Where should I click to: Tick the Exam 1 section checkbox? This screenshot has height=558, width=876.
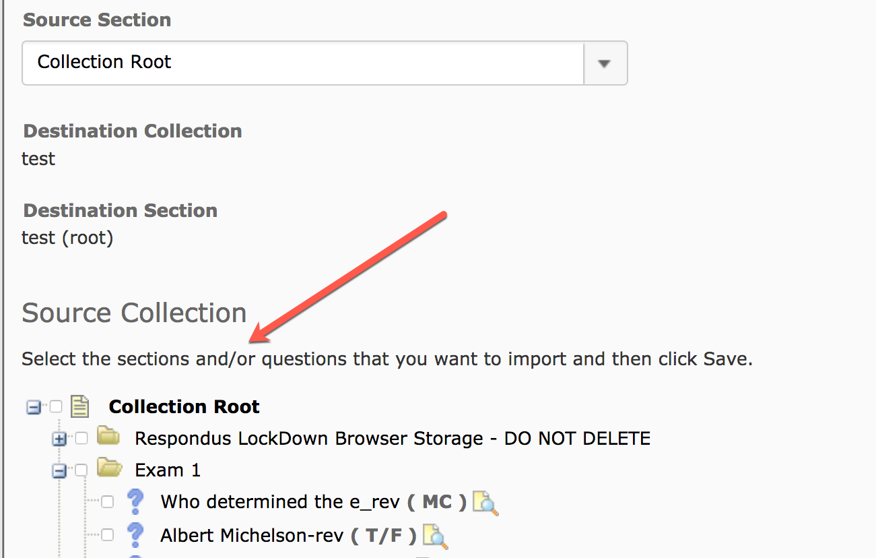[x=81, y=470]
